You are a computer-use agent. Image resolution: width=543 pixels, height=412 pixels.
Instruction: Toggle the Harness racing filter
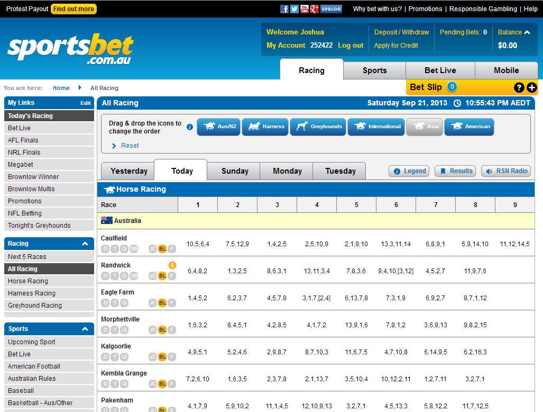point(265,127)
